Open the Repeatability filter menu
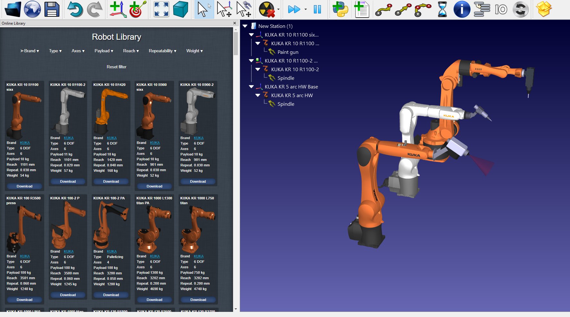This screenshot has width=570, height=317. tap(162, 51)
